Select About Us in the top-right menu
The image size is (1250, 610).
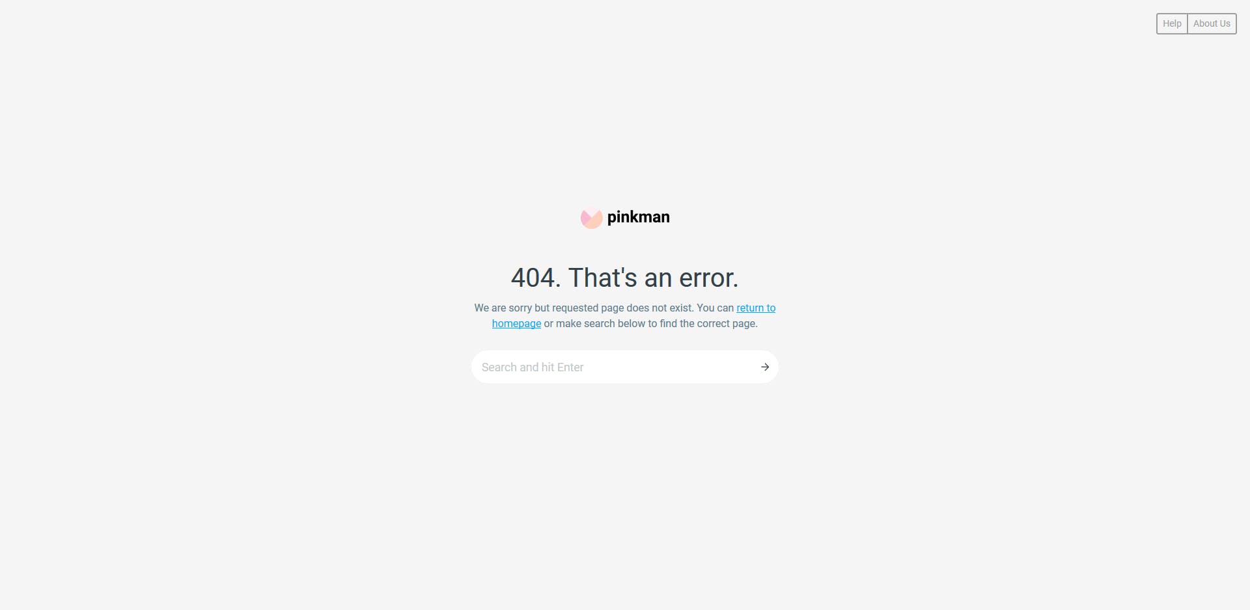tap(1212, 23)
